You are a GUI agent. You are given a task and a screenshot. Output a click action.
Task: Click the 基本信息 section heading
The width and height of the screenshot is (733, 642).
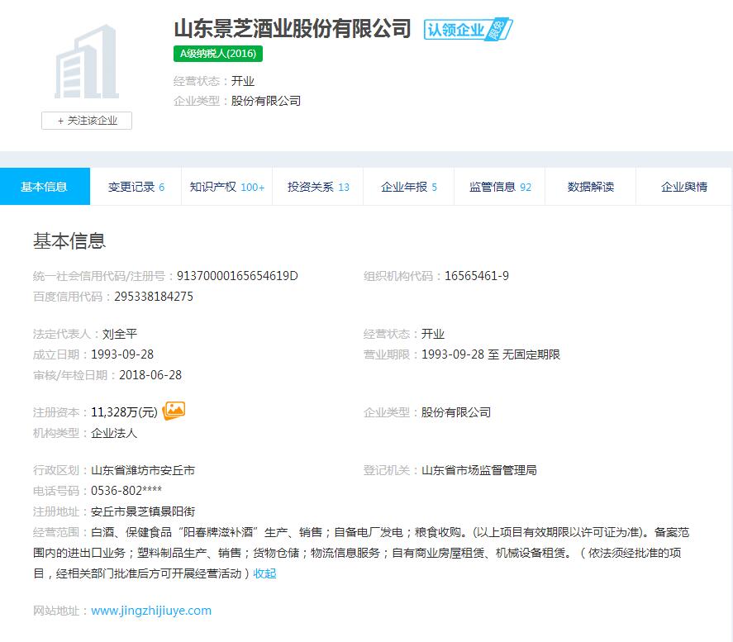pyautogui.click(x=69, y=240)
